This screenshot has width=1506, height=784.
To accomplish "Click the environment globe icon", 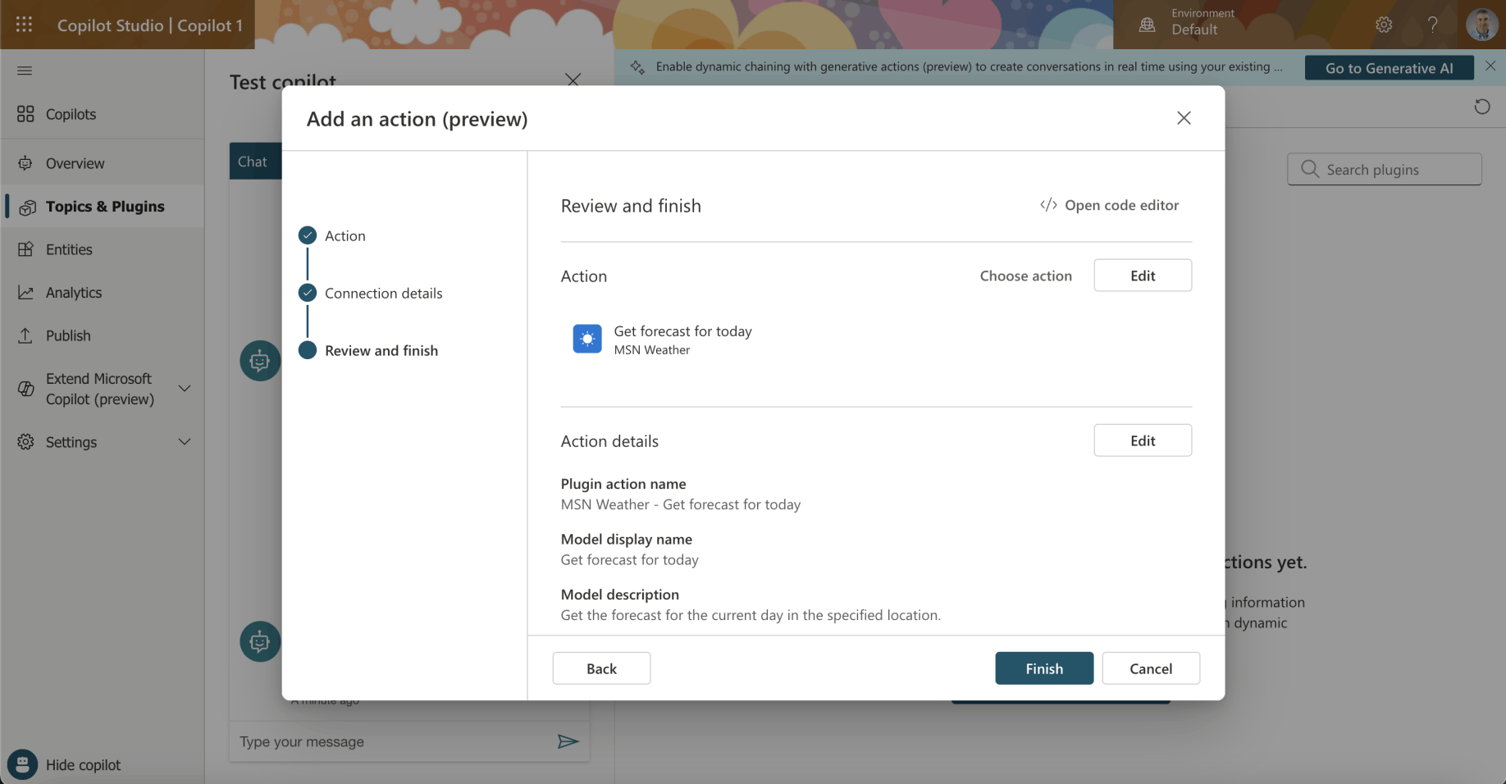I will pyautogui.click(x=1147, y=25).
